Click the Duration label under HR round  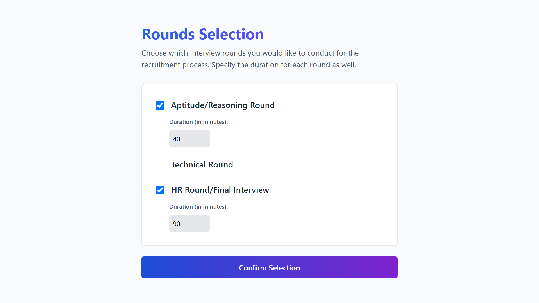click(x=198, y=207)
